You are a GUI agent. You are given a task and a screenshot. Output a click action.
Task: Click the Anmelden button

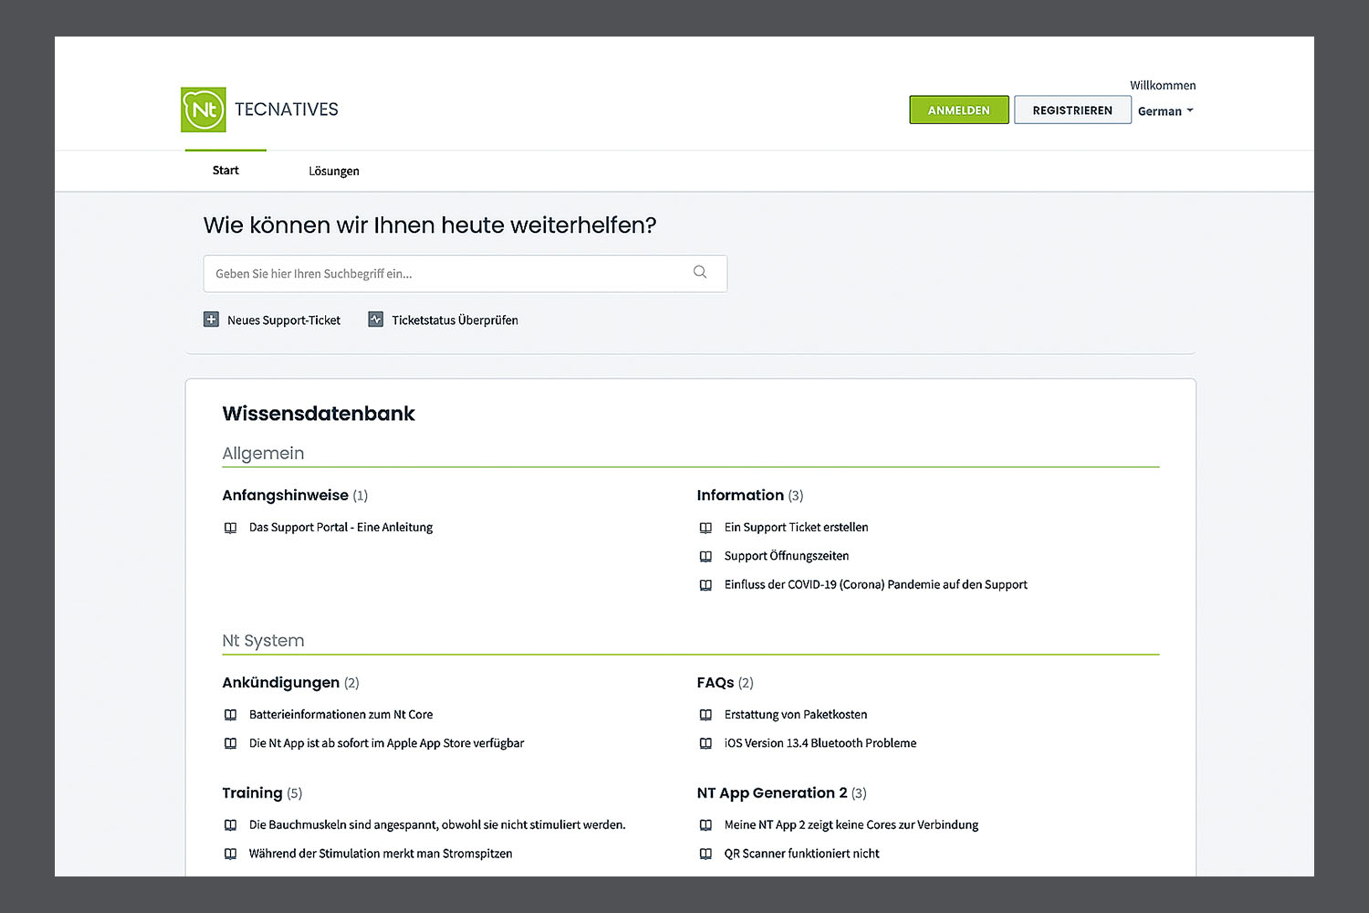pyautogui.click(x=959, y=110)
